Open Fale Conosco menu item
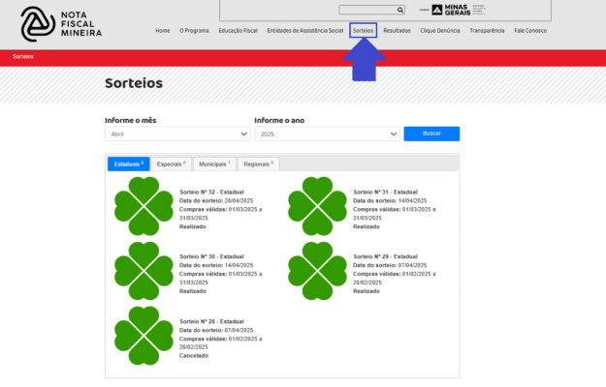This screenshot has width=606, height=387. [x=530, y=31]
